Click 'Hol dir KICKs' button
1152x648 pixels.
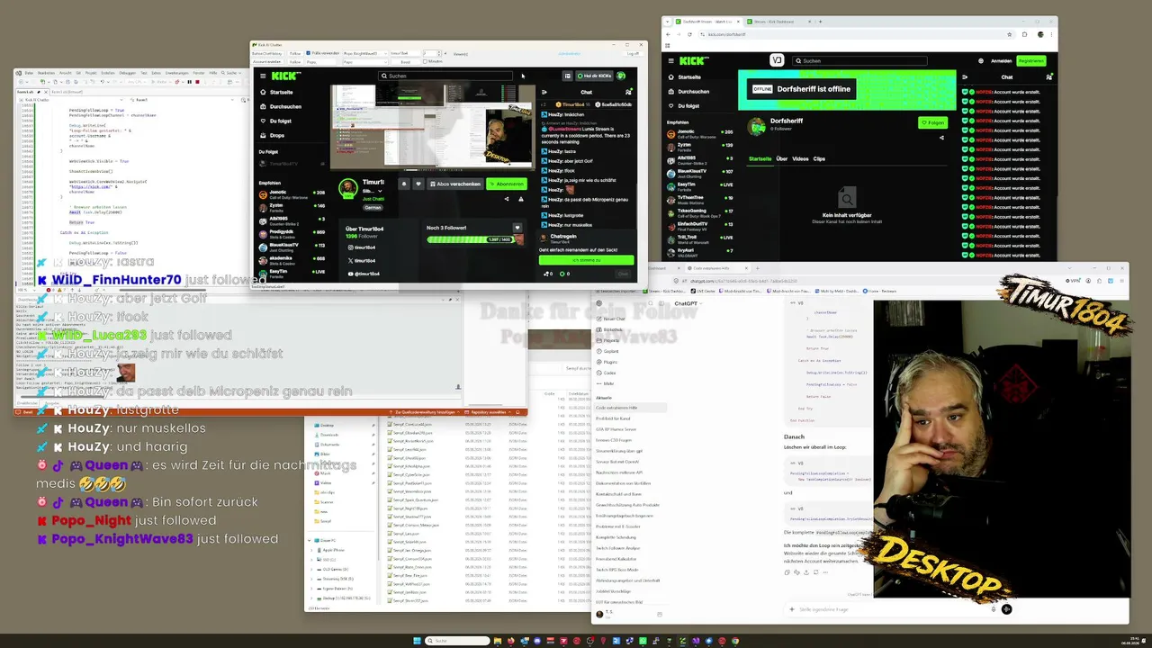tap(594, 76)
